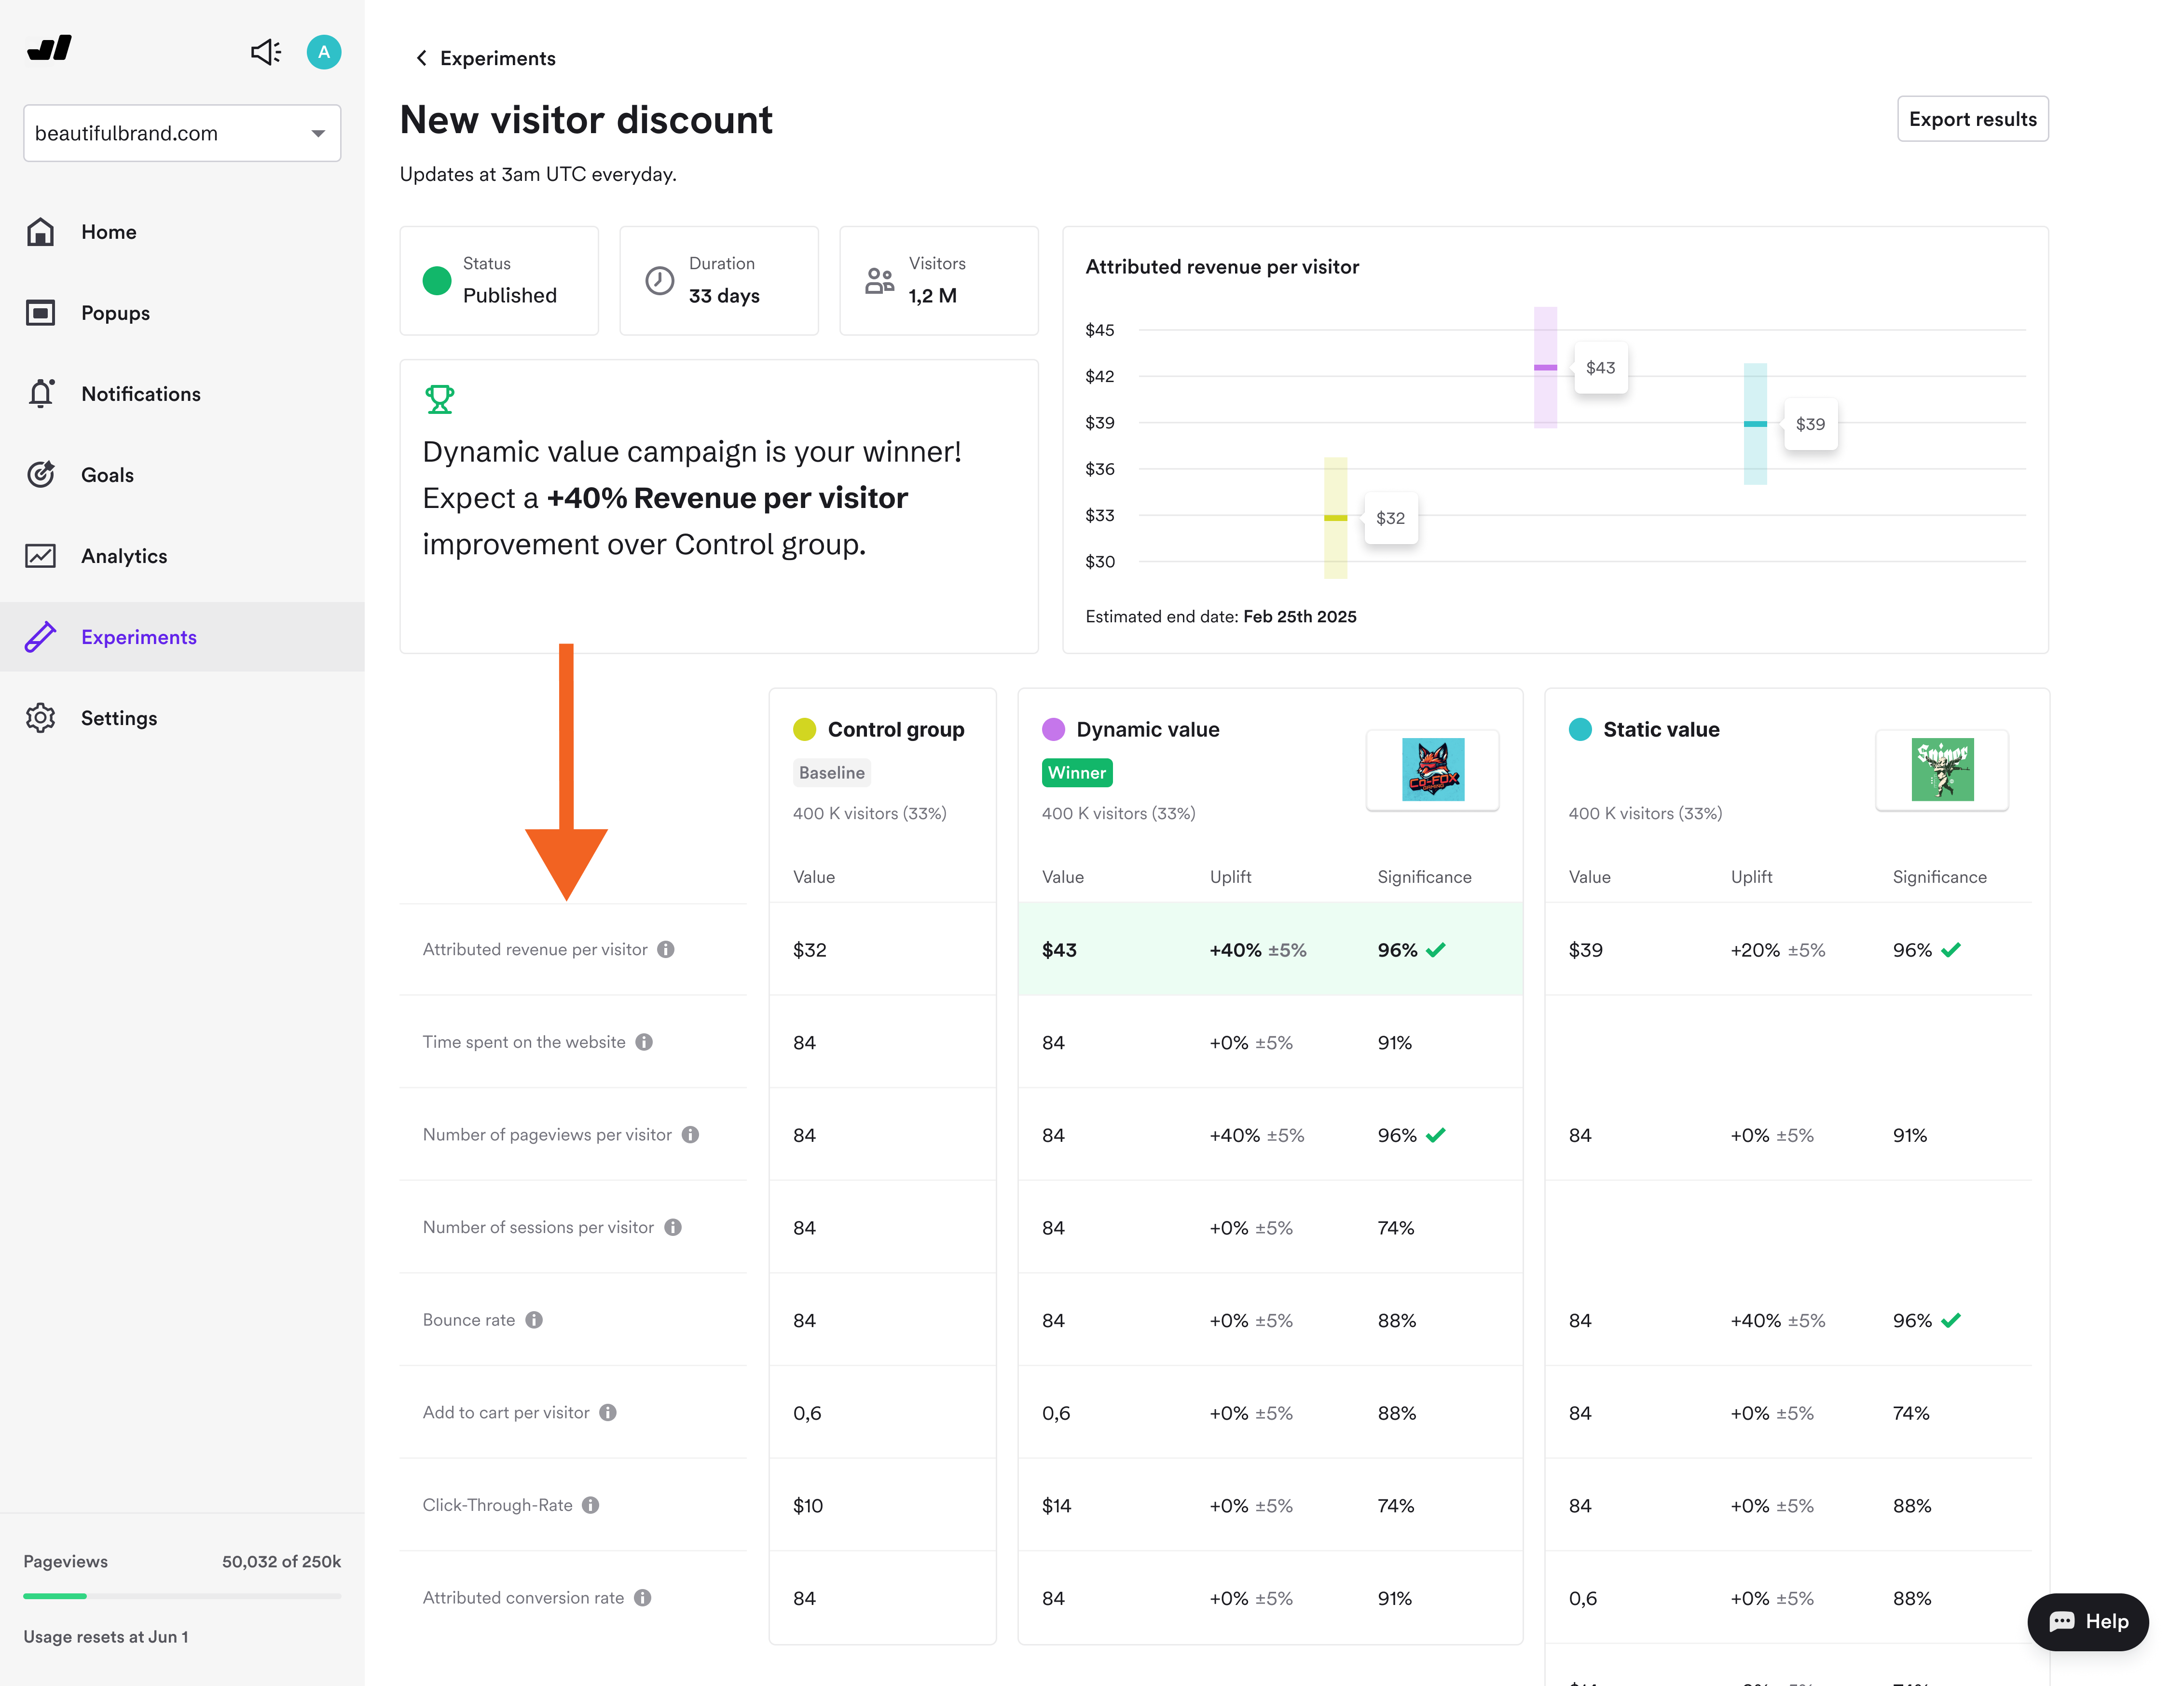
Task: Click info icon next to Click-Through-Rate
Action: tap(591, 1505)
